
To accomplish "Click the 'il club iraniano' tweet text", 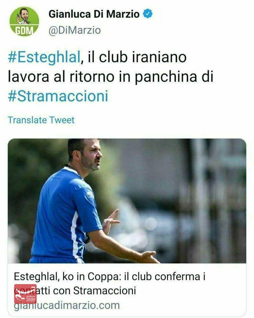I will [137, 57].
